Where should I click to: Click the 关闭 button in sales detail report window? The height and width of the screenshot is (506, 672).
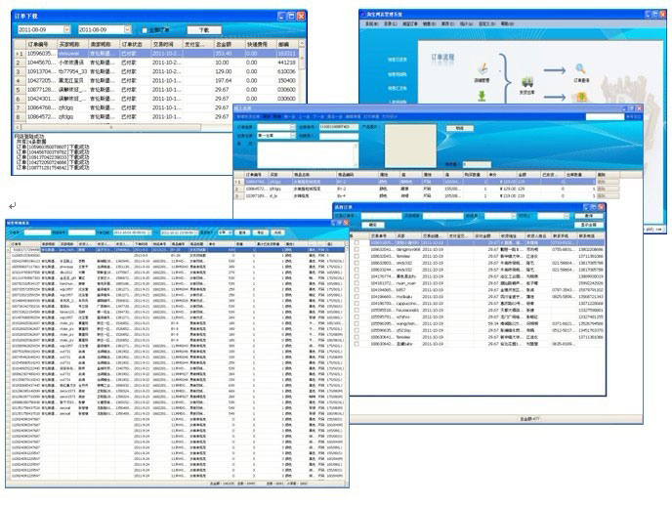pos(277,232)
